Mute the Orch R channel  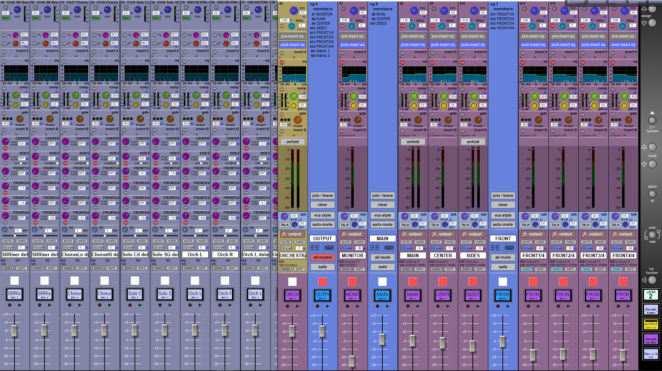218,241
